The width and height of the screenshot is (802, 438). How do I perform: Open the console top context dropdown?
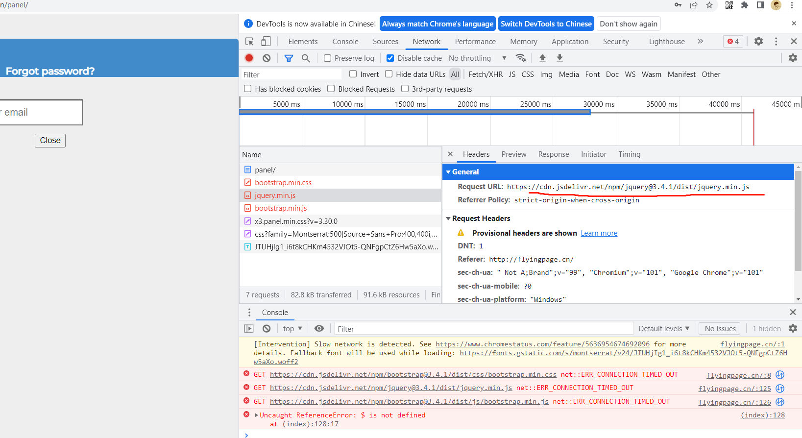click(292, 329)
